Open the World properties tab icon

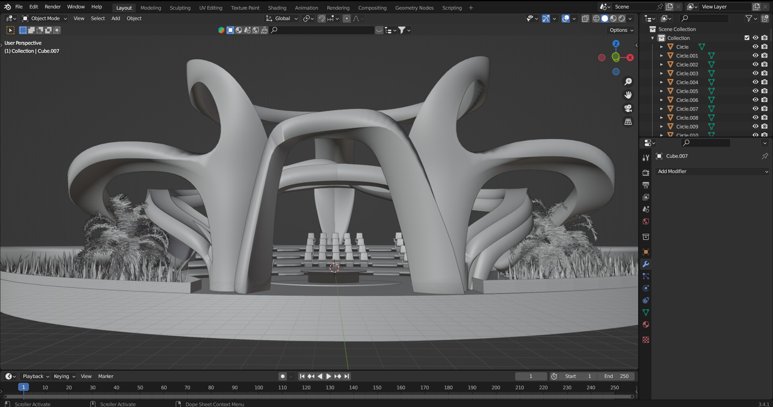646,221
